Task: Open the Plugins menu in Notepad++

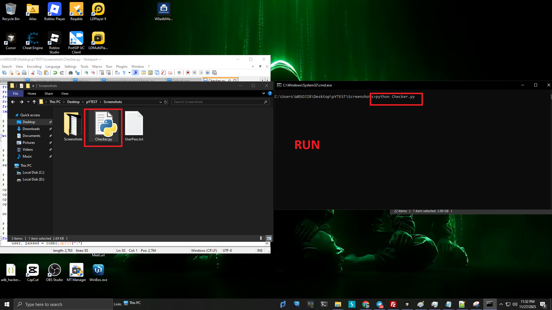Action: click(122, 66)
